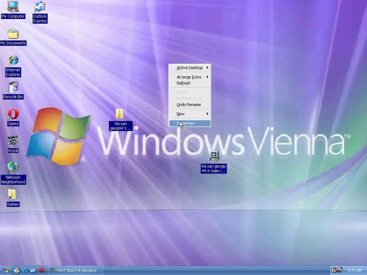Screen dimensions: 367x275
Task: Launch Internet Explorer from quick launch bar
Action: pos(25,270)
